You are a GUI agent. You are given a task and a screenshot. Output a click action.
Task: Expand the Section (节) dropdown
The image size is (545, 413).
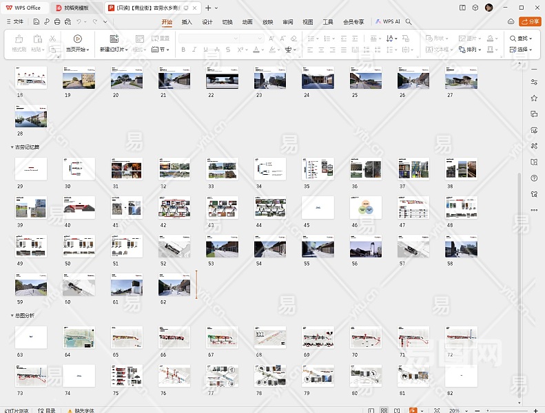(160, 50)
